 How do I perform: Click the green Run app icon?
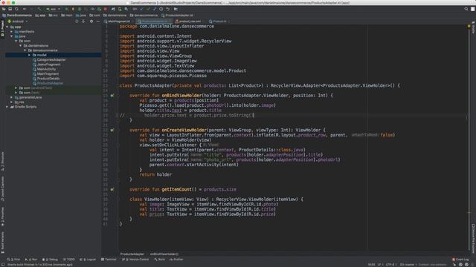tap(66, 9)
